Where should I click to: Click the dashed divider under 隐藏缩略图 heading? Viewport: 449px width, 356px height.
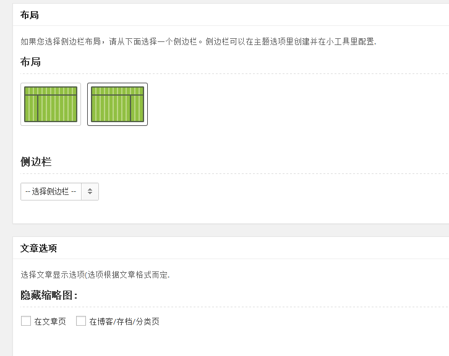(x=234, y=307)
